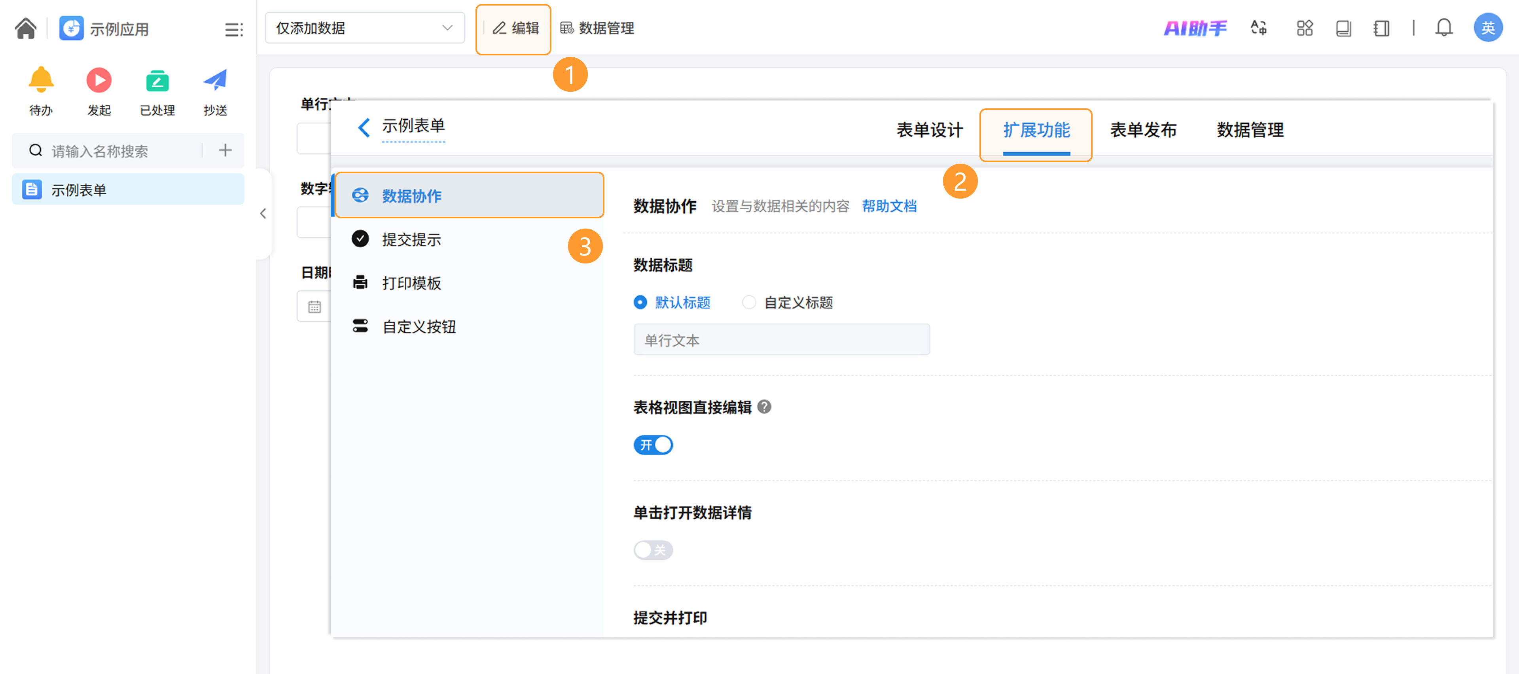
Task: Select 打印模板 in the side menu
Action: (411, 283)
